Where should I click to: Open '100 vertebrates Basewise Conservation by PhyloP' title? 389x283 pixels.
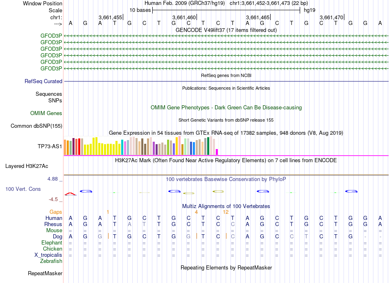click(226, 179)
